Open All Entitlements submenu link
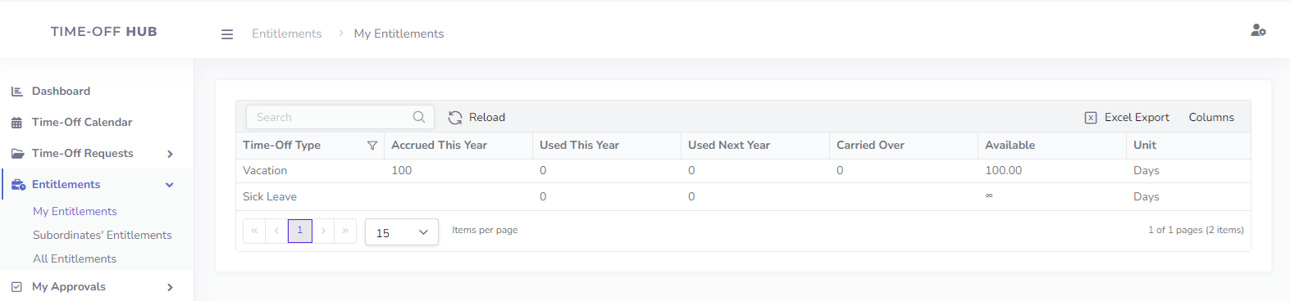Viewport: 1290px width, 301px height. (75, 259)
